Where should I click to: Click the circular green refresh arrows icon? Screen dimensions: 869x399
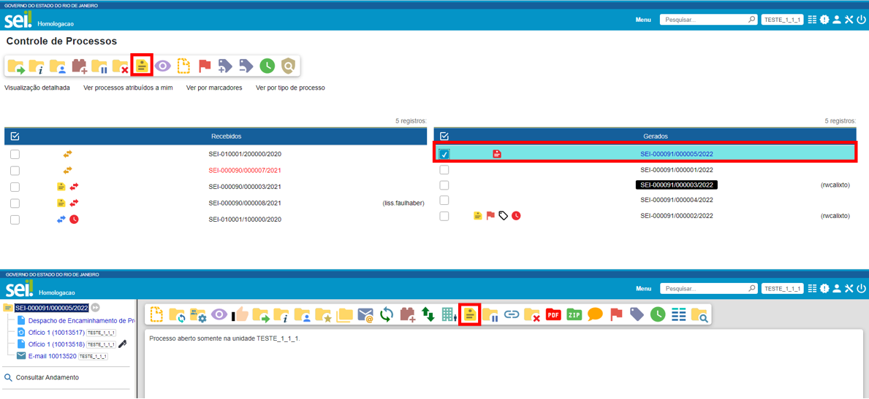click(x=387, y=315)
